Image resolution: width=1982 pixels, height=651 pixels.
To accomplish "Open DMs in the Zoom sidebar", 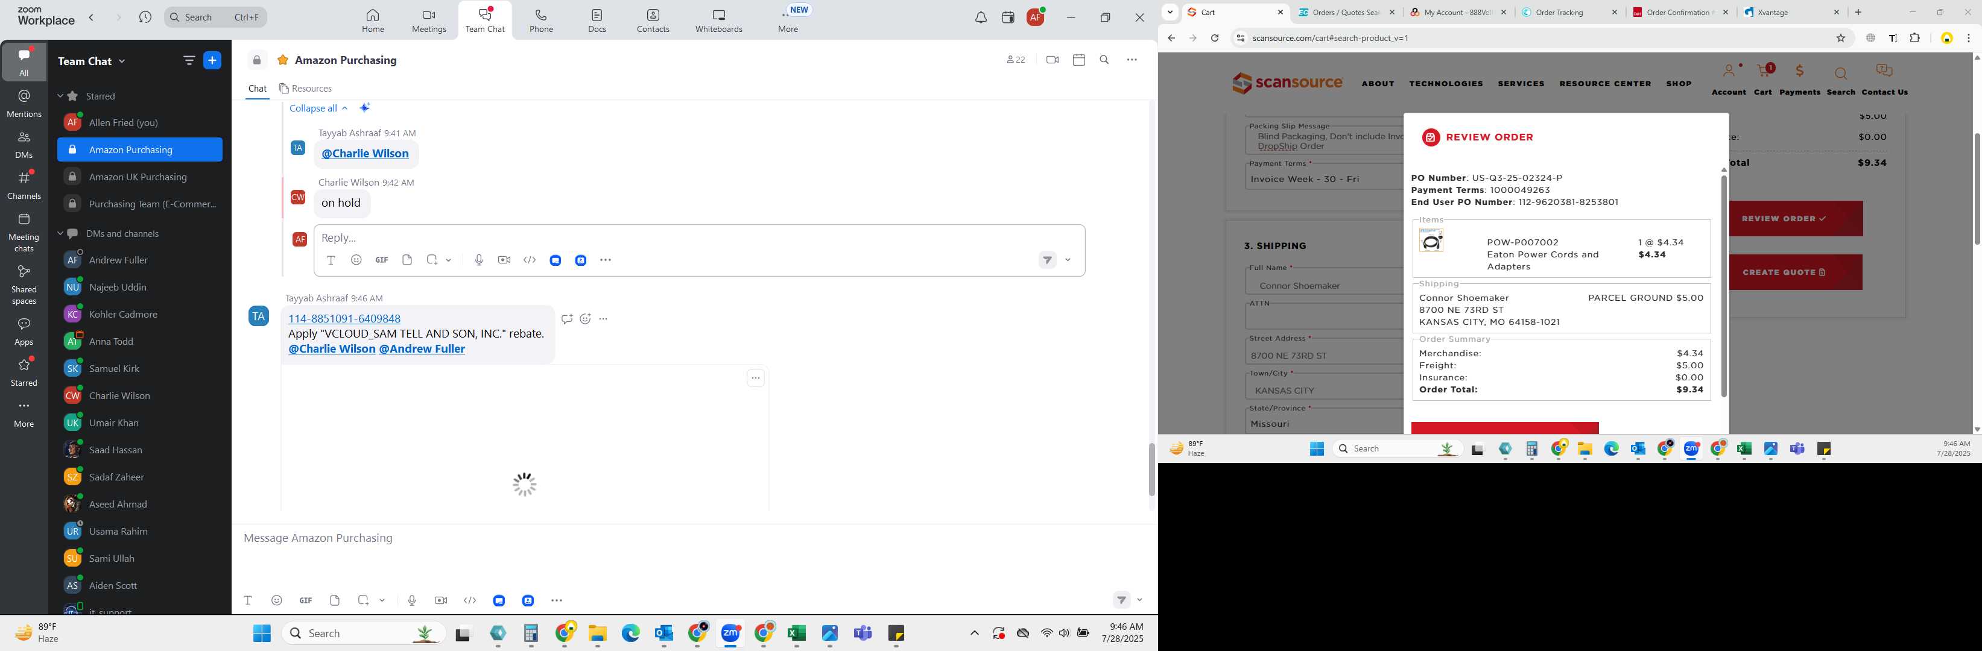I will tap(24, 145).
